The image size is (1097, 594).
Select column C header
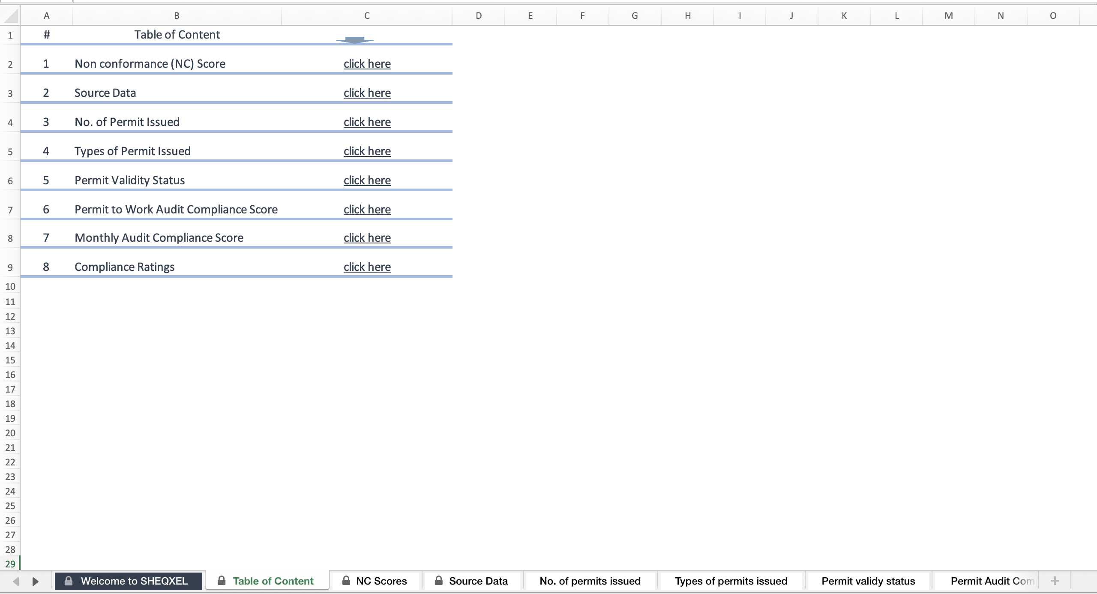click(x=367, y=16)
